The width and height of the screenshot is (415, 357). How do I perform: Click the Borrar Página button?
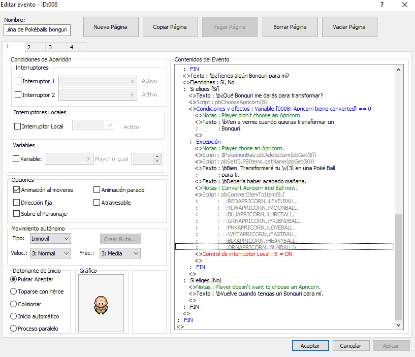[290, 27]
